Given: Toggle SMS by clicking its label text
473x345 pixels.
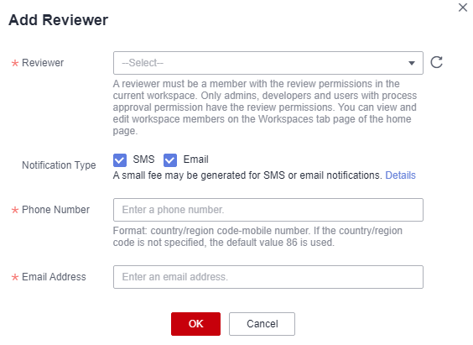Looking at the screenshot, I should (x=143, y=159).
